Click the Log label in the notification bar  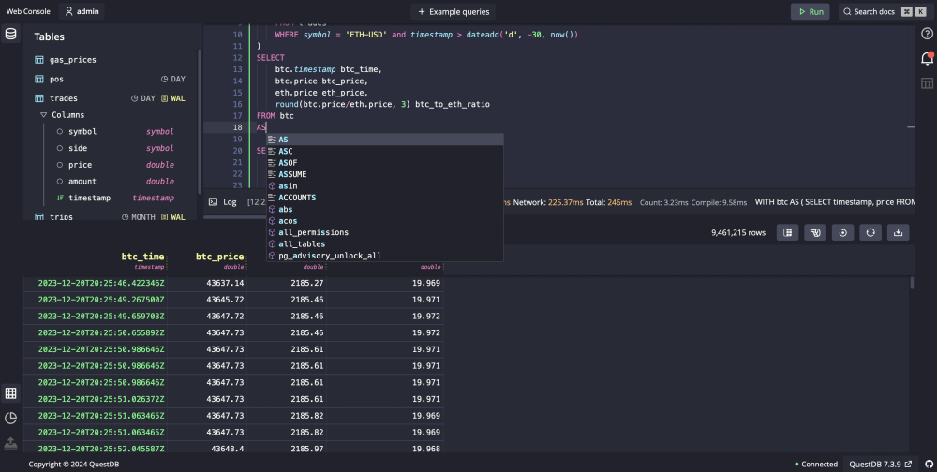231,202
